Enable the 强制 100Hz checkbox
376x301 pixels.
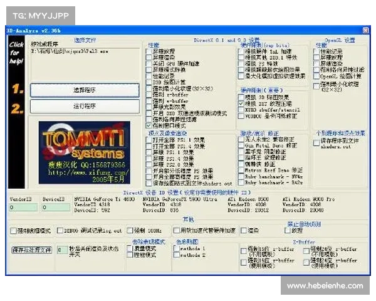click(128, 231)
